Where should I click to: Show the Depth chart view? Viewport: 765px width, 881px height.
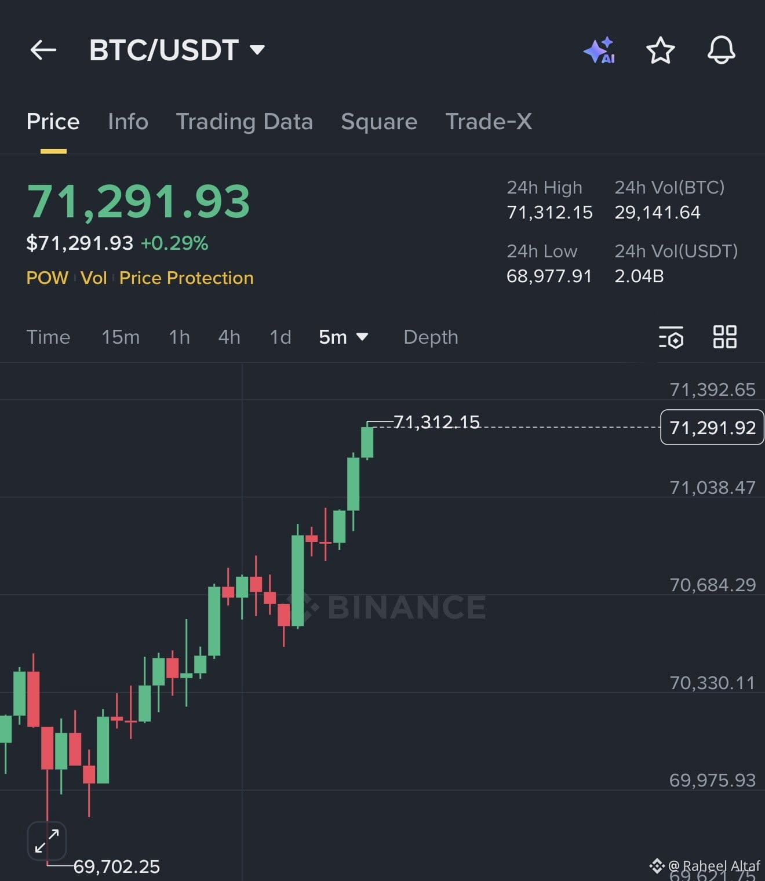tap(431, 337)
